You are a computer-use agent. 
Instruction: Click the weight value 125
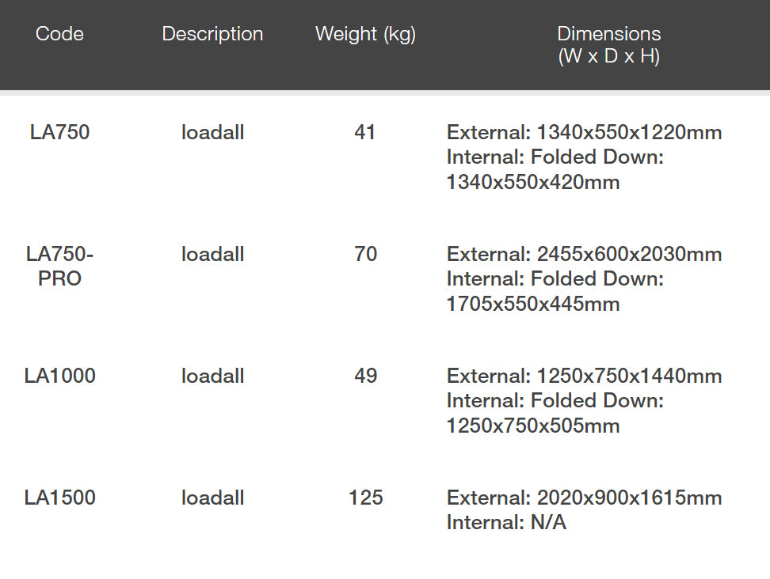pyautogui.click(x=365, y=498)
